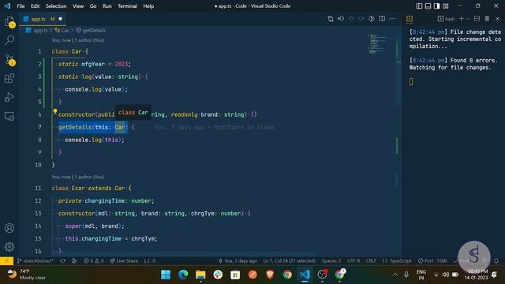Open the Go menu
This screenshot has height=284, width=505.
93,6
